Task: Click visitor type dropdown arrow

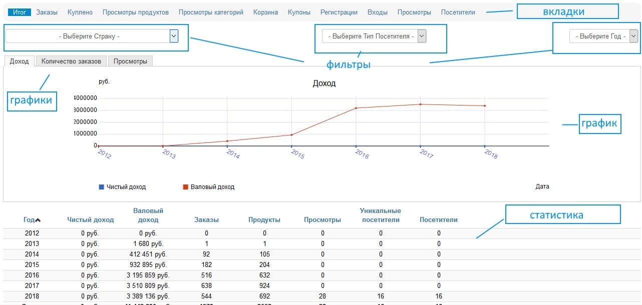Action: (x=422, y=36)
